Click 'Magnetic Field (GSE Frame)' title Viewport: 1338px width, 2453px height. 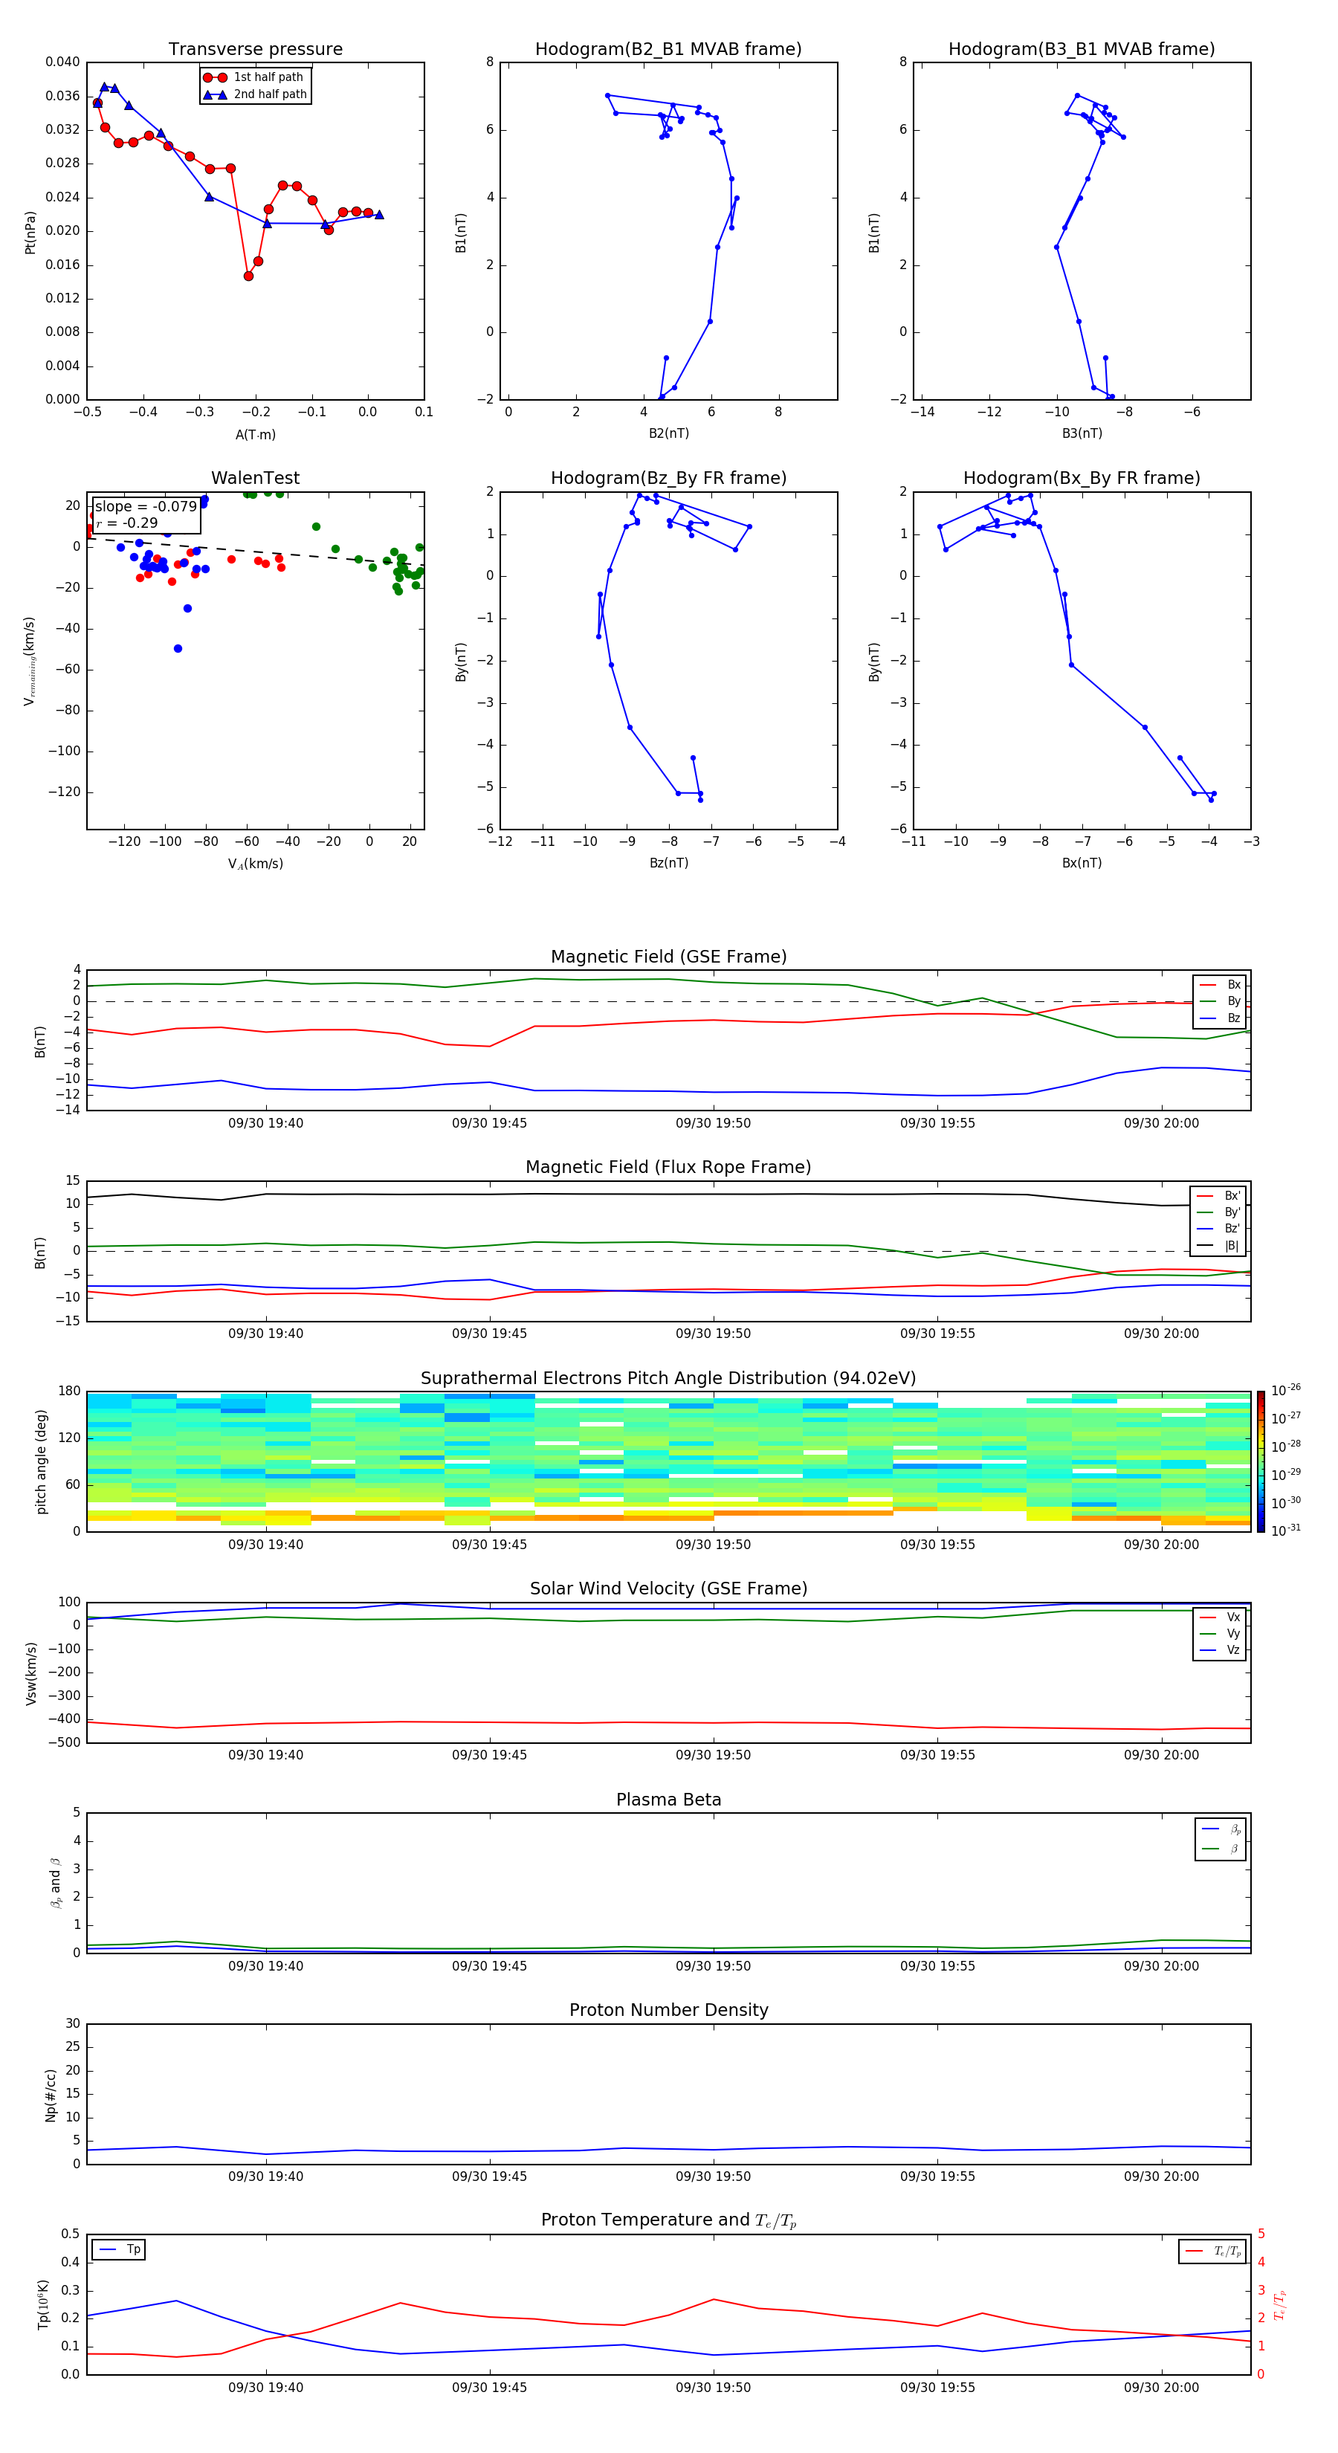(x=668, y=957)
